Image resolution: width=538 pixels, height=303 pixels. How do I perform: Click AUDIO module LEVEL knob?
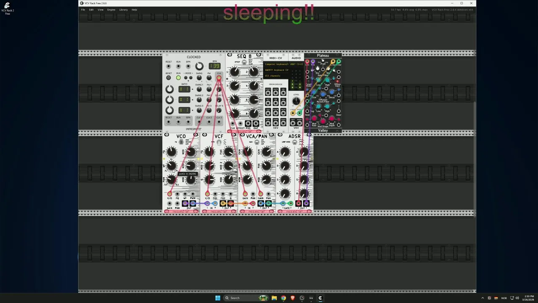(x=296, y=101)
